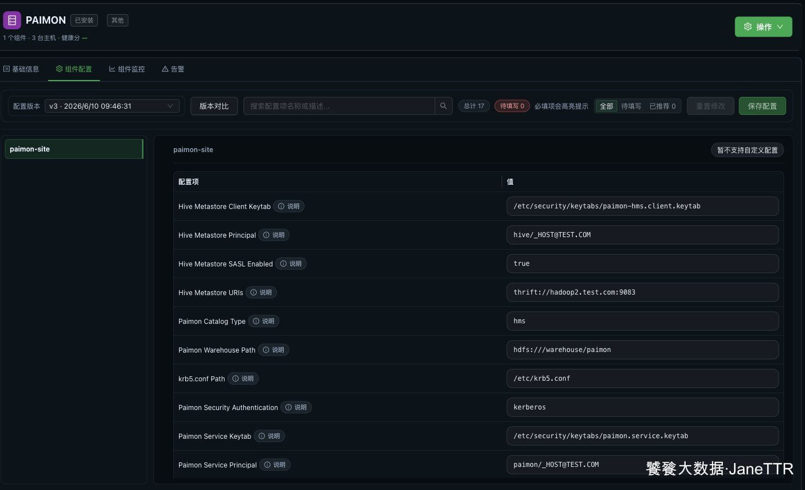Edit the Hive Metastore SASL Enabled value

coord(642,264)
